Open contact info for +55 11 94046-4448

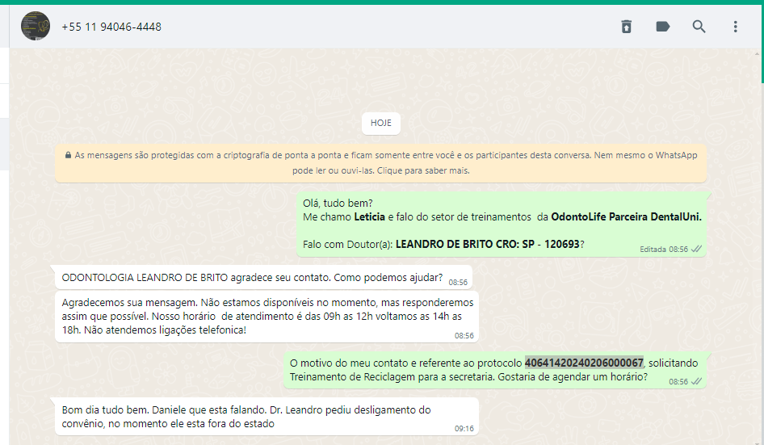111,27
